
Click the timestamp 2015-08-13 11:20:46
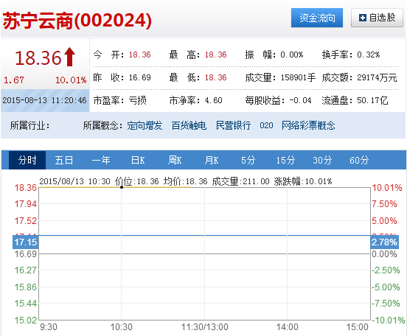coord(44,100)
